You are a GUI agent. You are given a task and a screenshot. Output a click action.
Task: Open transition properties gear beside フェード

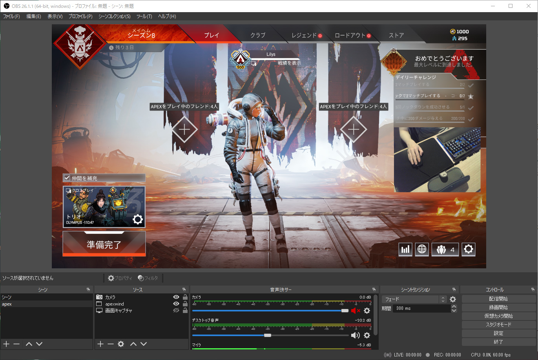coord(453,299)
